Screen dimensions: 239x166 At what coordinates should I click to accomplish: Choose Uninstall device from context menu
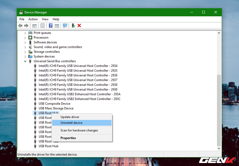71,123
